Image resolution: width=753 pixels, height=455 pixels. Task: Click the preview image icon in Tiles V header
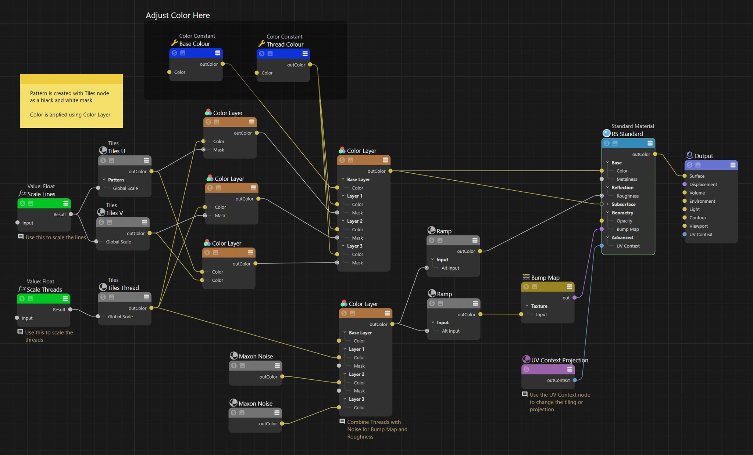pos(110,223)
